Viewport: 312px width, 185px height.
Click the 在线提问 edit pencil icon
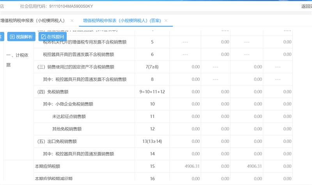pos(44,37)
